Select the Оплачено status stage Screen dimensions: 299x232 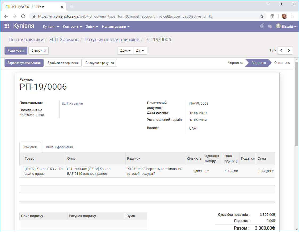click(x=282, y=63)
